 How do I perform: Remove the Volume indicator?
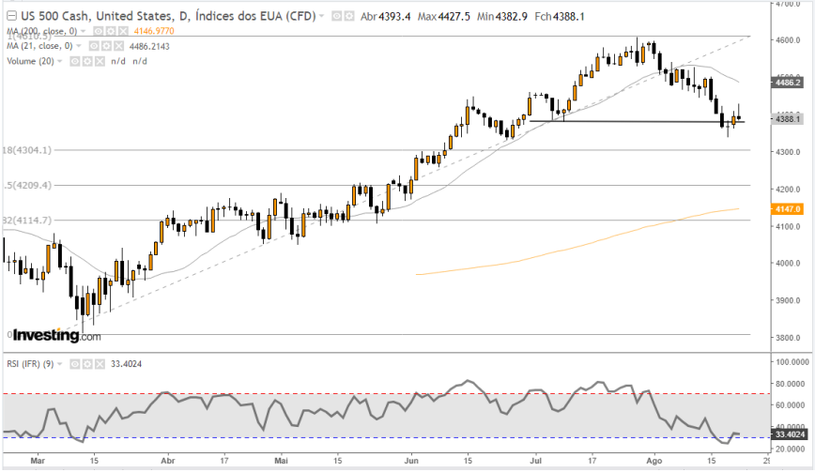pyautogui.click(x=98, y=60)
